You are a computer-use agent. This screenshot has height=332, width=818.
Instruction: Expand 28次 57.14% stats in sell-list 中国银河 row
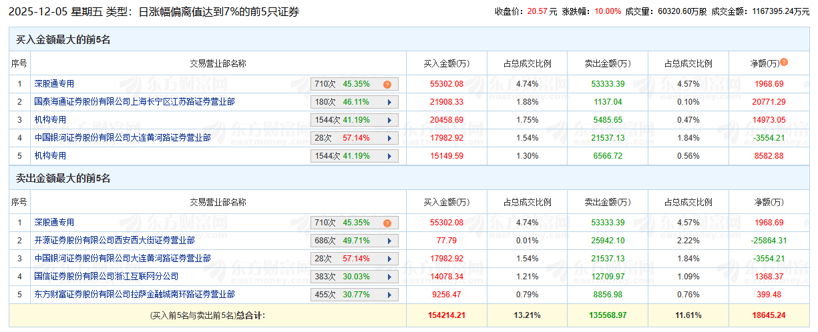(x=354, y=259)
